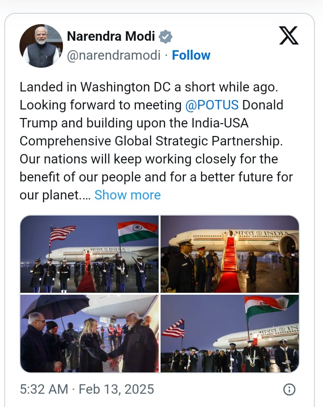Open bottom-right honor guard photo

coord(230,334)
